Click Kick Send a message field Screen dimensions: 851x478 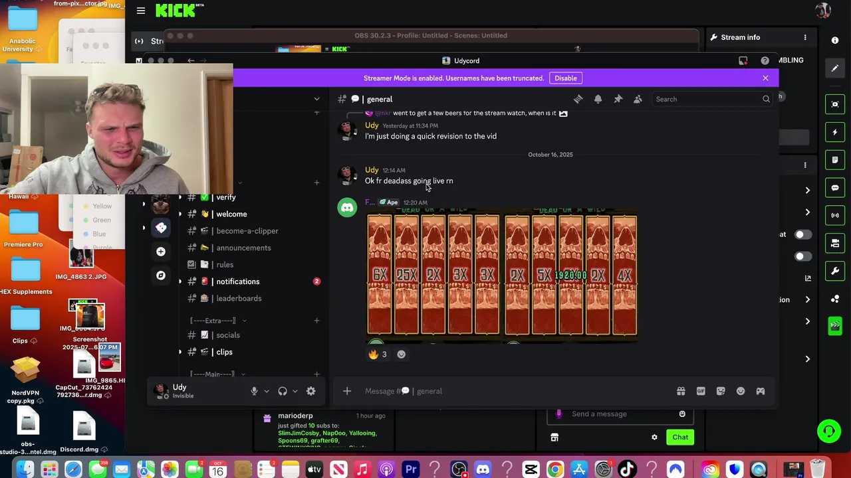pyautogui.click(x=620, y=414)
